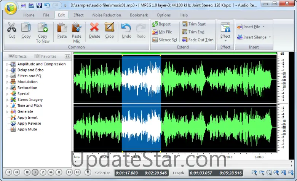
Task: Click the Copy icon in ribbon
Action: point(26,27)
